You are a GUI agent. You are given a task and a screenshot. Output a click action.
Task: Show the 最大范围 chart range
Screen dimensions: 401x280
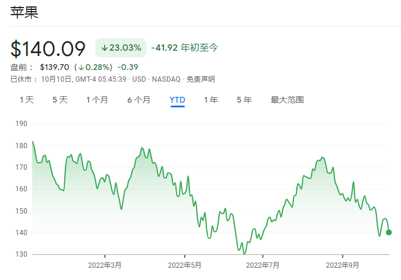pyautogui.click(x=287, y=100)
